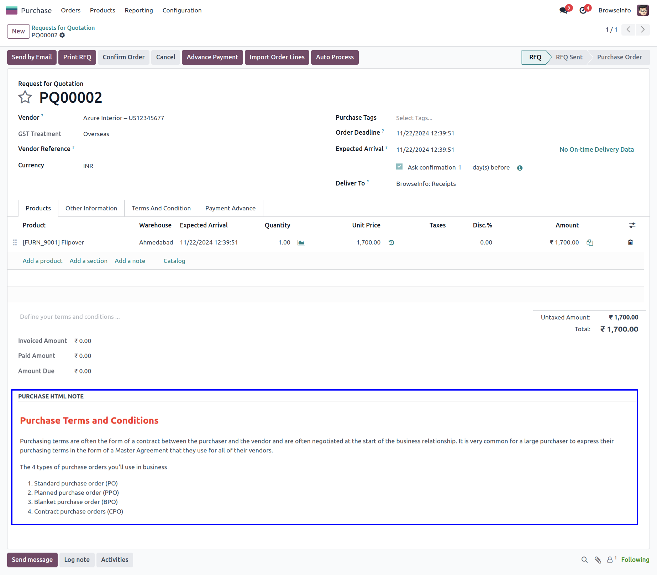Open the Catalog link
Viewport: 657px width, 575px height.
pos(174,261)
